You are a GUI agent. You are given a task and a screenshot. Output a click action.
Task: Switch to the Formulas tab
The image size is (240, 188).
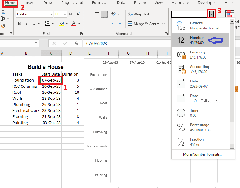tap(100, 3)
